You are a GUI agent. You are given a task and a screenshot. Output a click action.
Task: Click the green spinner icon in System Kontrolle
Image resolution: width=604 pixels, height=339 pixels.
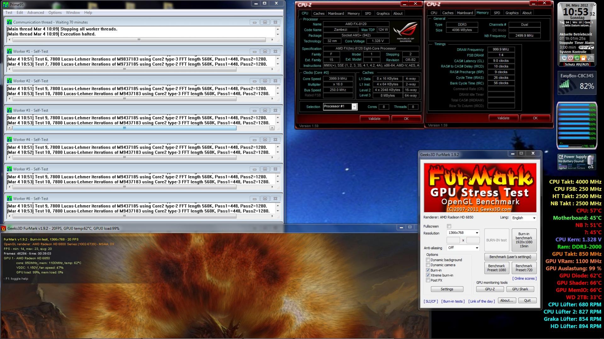[x=577, y=58]
